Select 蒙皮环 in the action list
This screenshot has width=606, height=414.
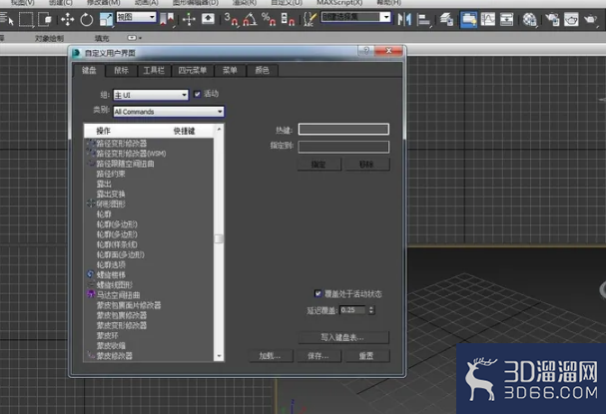108,335
